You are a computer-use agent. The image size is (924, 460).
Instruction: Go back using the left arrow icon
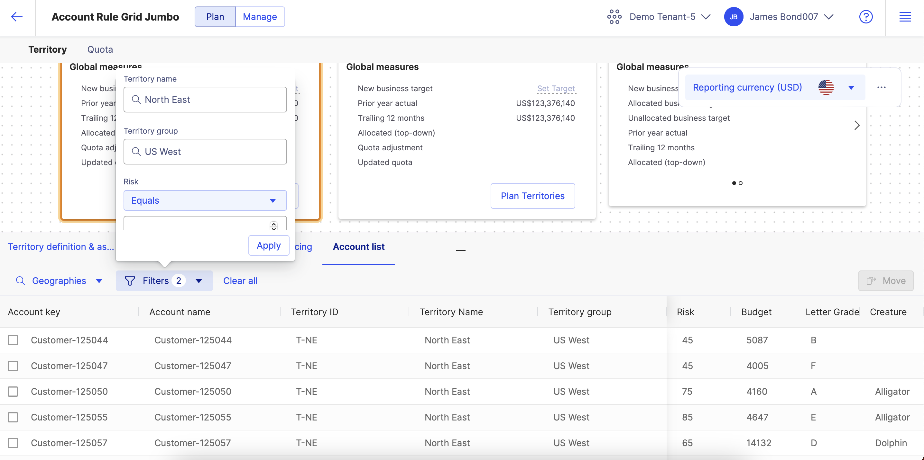(17, 17)
